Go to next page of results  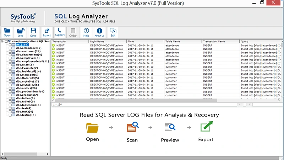[x=249, y=105]
